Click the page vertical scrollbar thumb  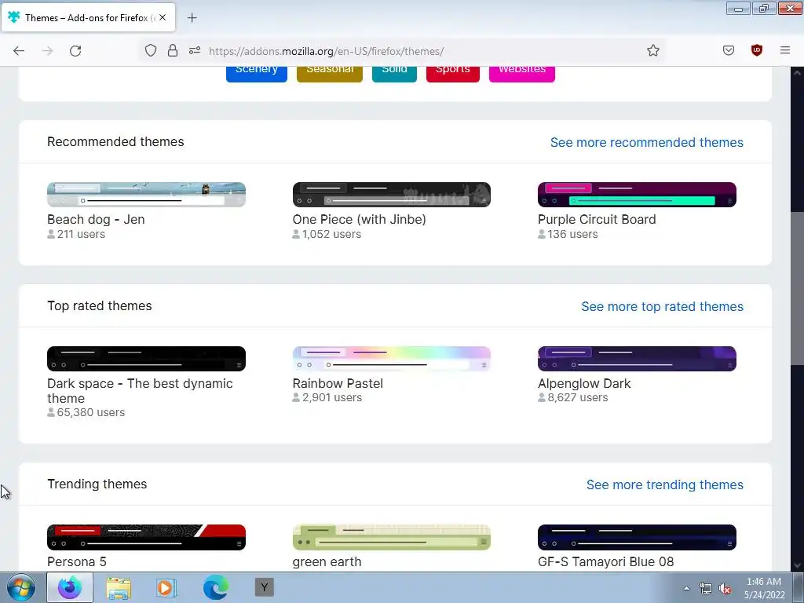[797, 287]
